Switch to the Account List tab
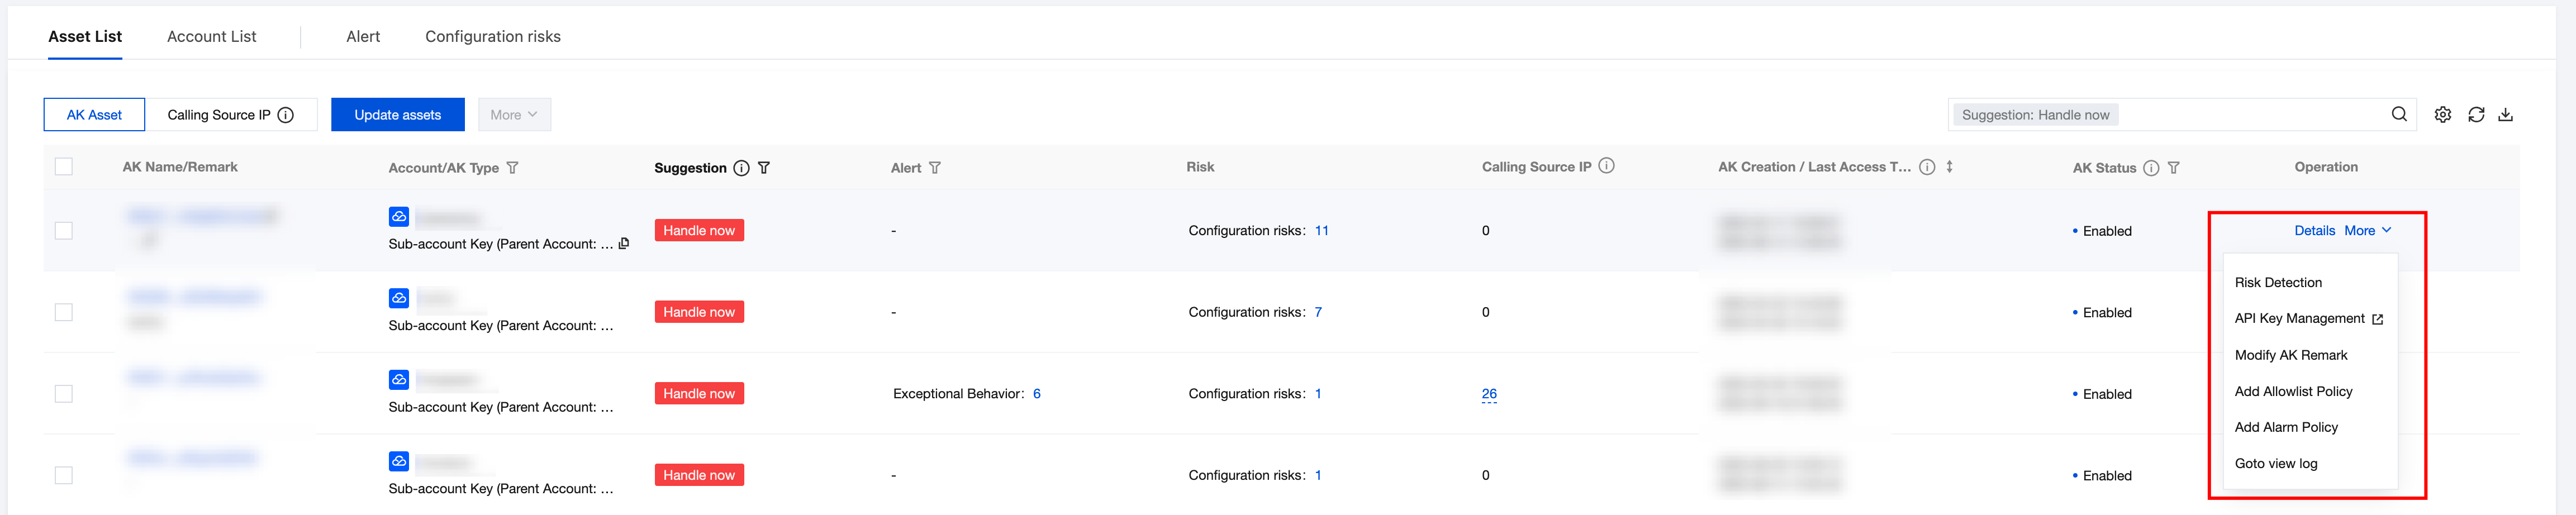 [211, 37]
